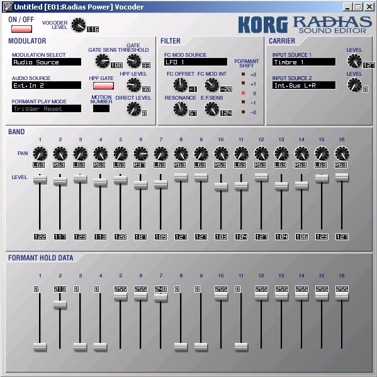Viewport: 377px width, 377px height.
Task: Toggle the HPF Gate button
Action: click(x=103, y=86)
